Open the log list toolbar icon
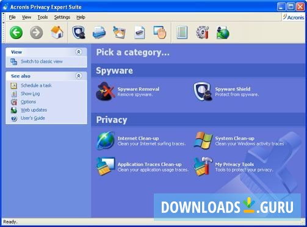The width and height of the screenshot is (307, 227). coord(182,32)
